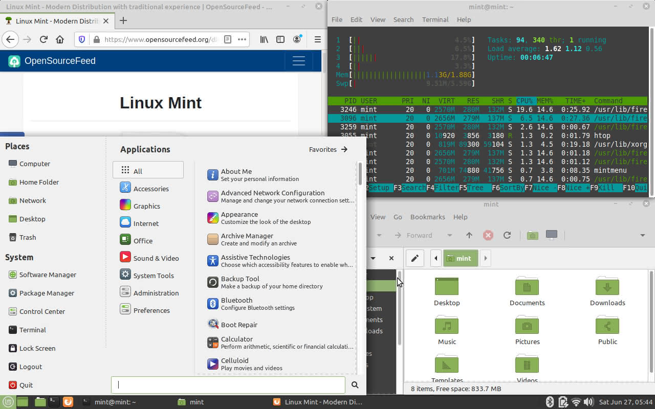655x409 pixels.
Task: Open page actions three-dot menu
Action: coord(242,39)
